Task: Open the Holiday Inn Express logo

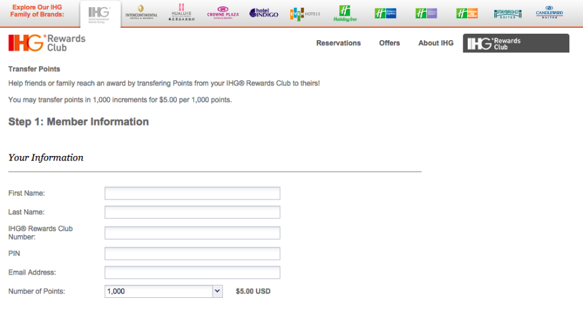Action: click(x=385, y=13)
